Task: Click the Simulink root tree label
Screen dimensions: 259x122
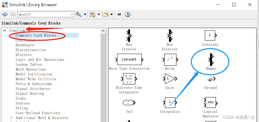Action: (17, 30)
